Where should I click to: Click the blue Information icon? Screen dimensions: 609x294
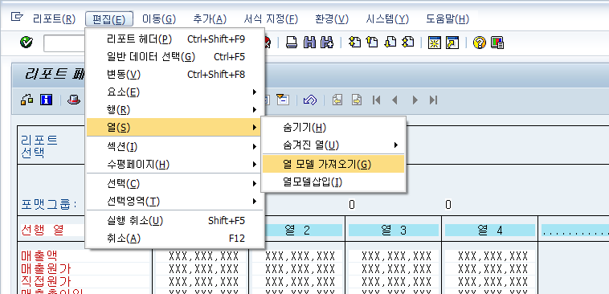(47, 100)
